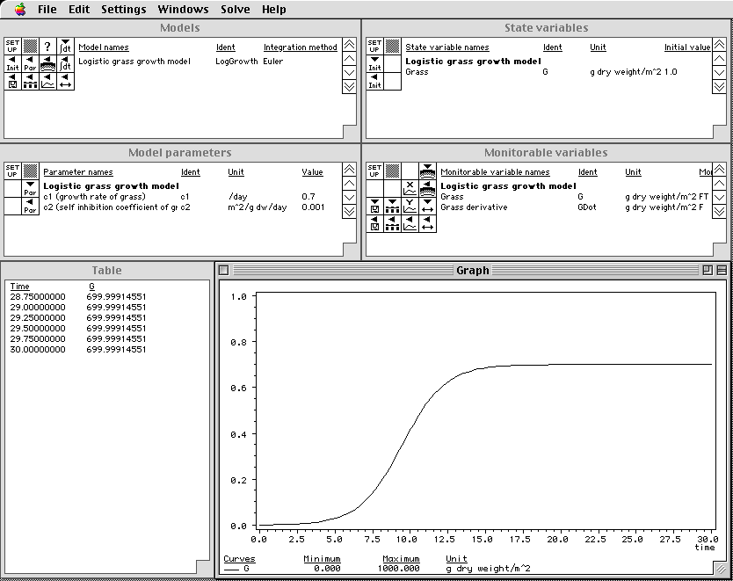
Task: Open the Windows menu
Action: (x=183, y=10)
